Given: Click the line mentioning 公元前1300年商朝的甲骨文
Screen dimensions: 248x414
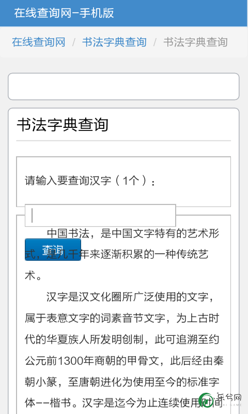Looking at the screenshot, I should pos(124,361).
